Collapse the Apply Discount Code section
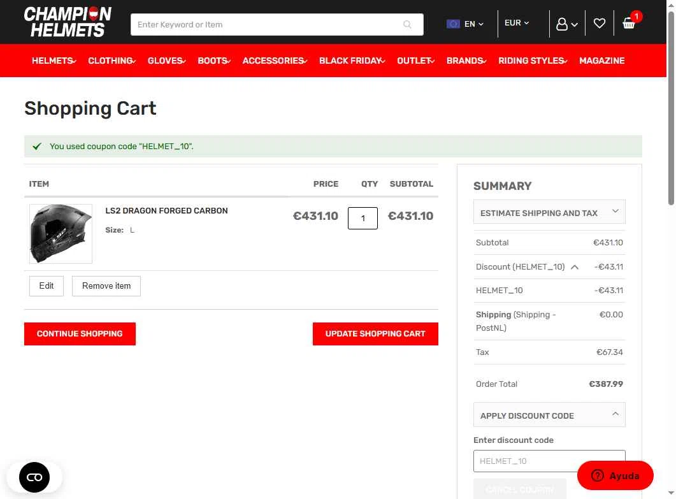 (x=549, y=415)
